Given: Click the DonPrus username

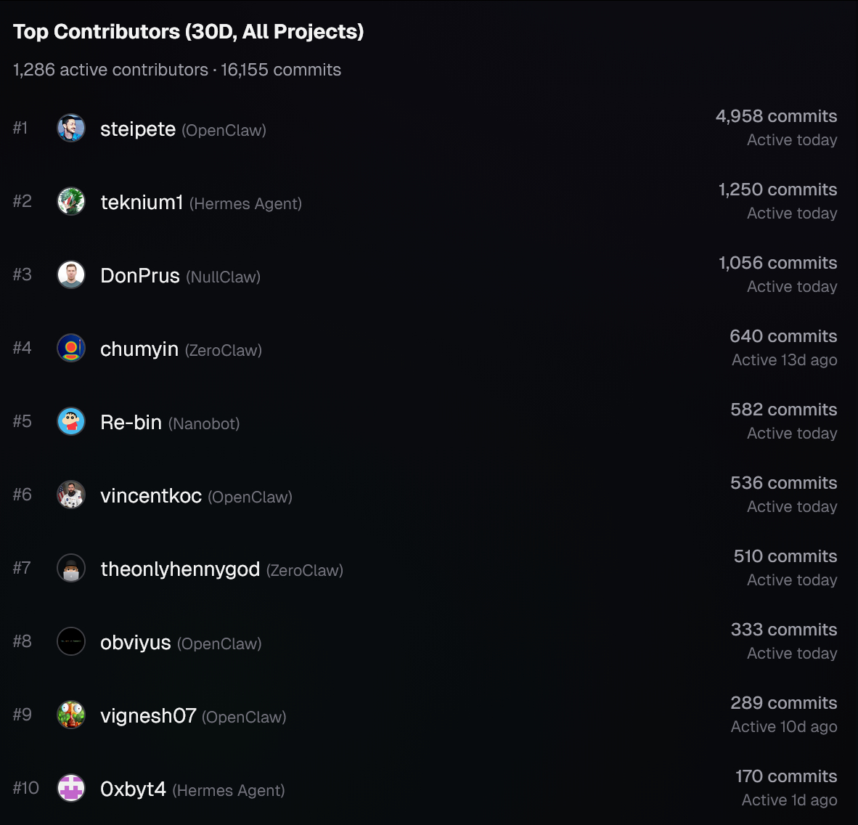Looking at the screenshot, I should click(140, 276).
